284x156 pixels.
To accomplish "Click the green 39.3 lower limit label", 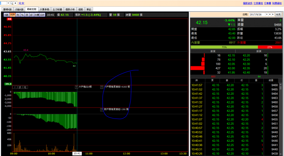I will coord(8,84).
